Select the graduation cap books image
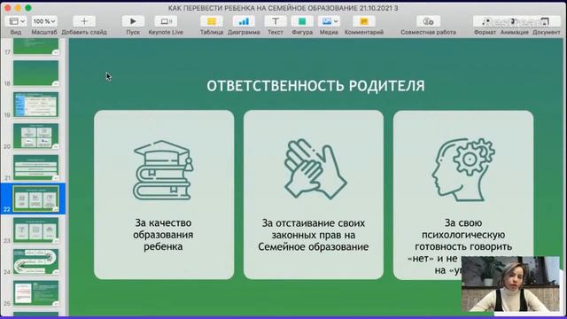This screenshot has width=567, height=319. pos(163,170)
